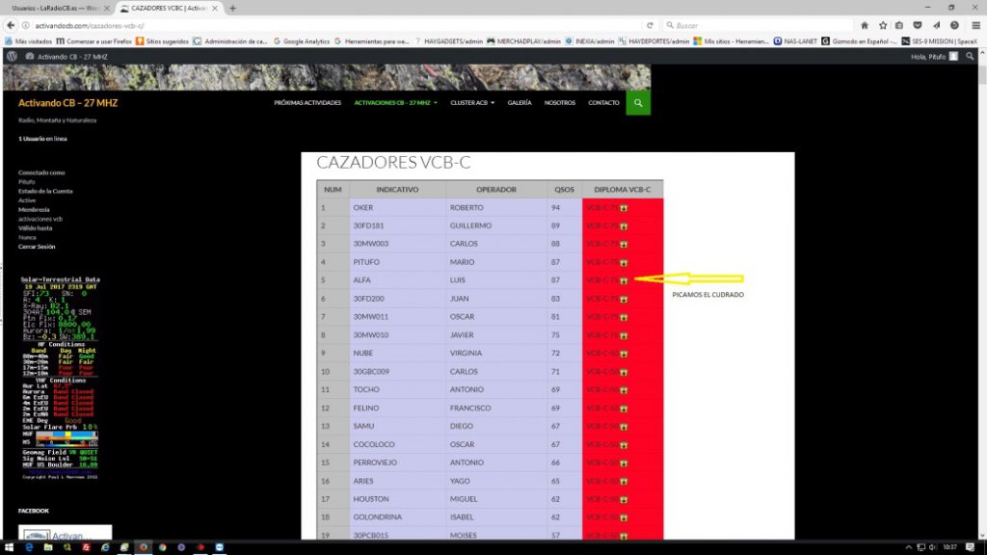Screen dimensions: 987x555
Task: Click the Activando CB – 27 MHZ site title
Action: [68, 102]
